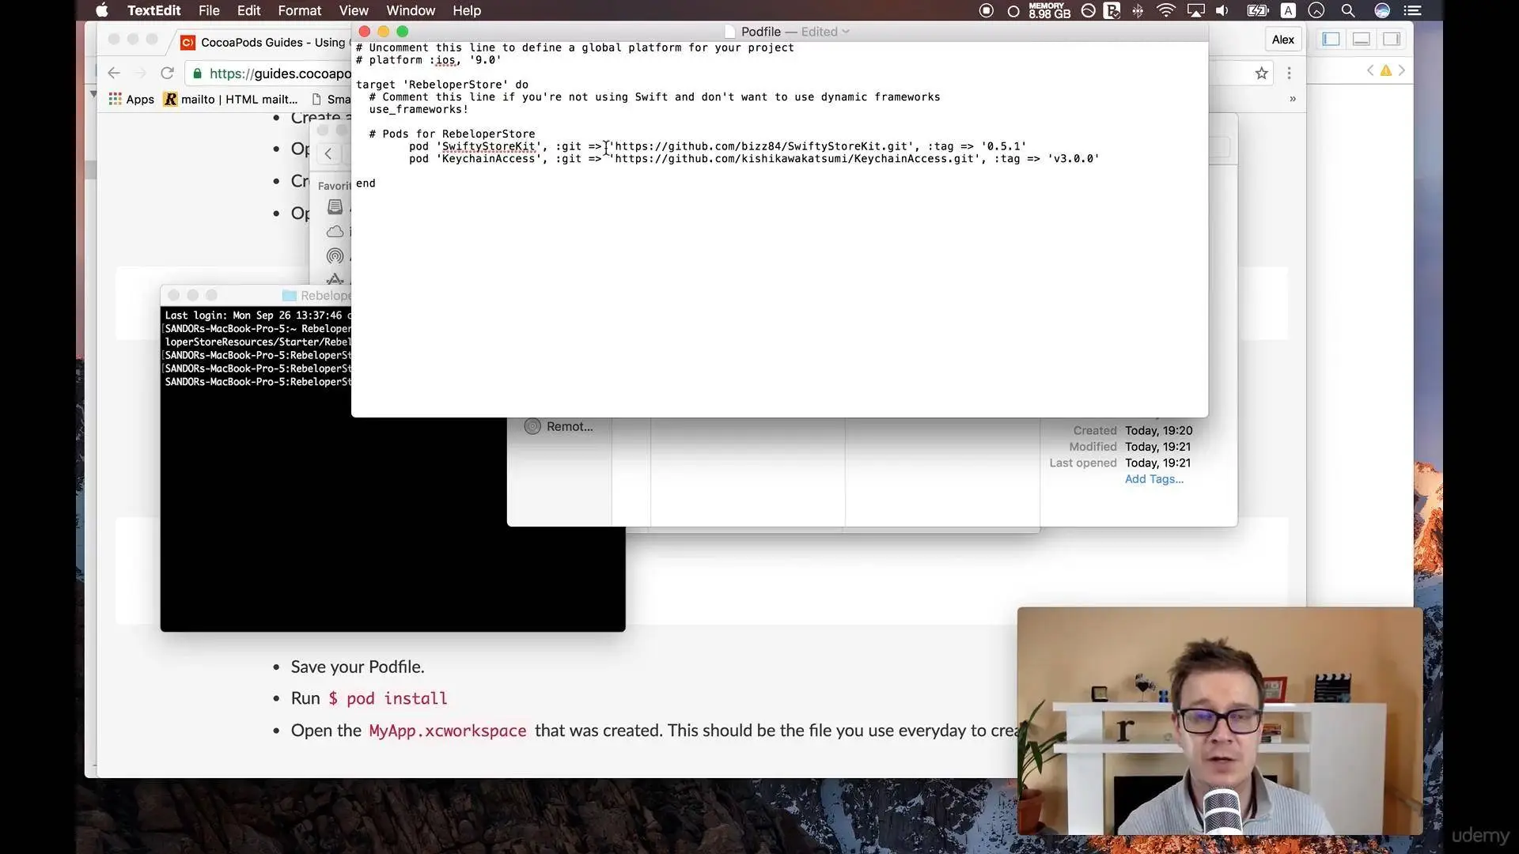1519x854 pixels.
Task: Click Add Tags link in Finder info
Action: pyautogui.click(x=1154, y=479)
